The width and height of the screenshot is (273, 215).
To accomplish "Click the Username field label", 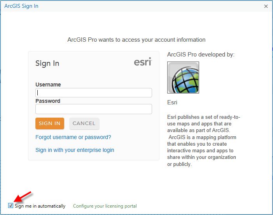I will tap(48, 85).
